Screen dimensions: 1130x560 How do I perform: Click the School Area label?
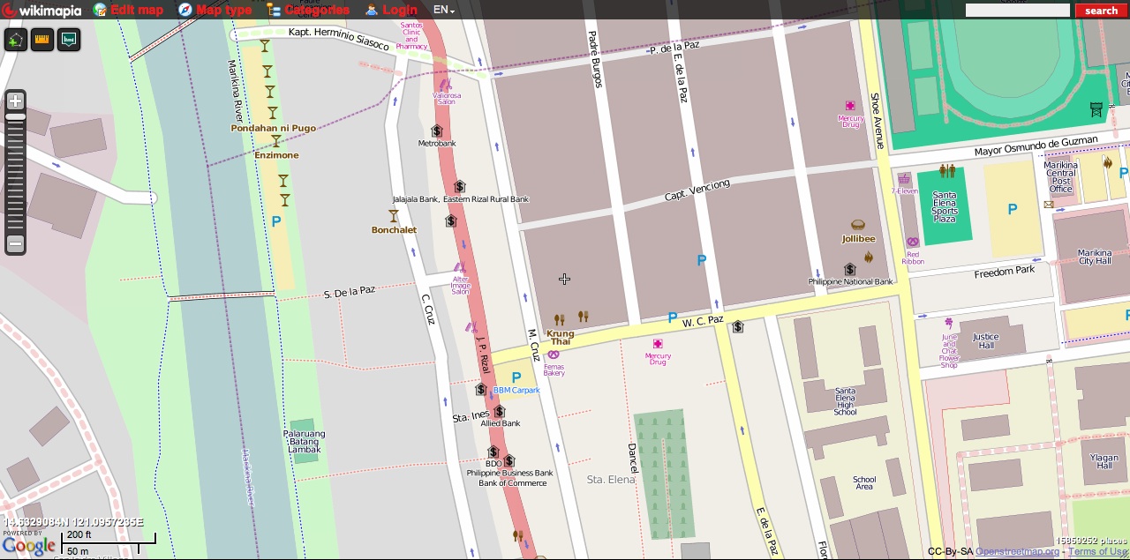click(x=864, y=483)
